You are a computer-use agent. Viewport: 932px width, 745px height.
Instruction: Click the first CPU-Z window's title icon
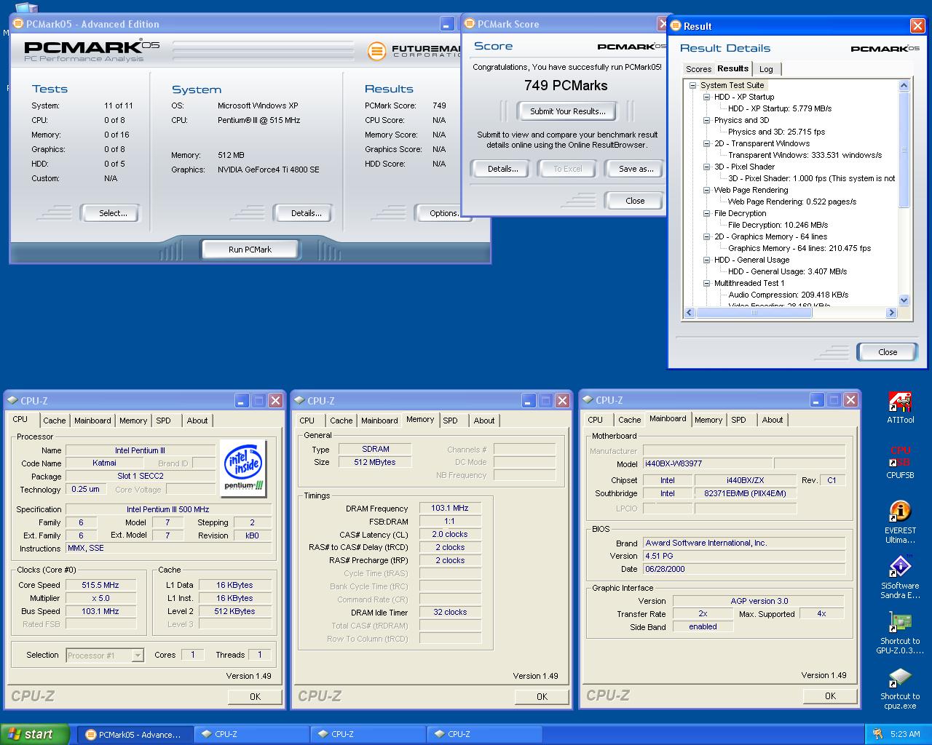(x=12, y=400)
